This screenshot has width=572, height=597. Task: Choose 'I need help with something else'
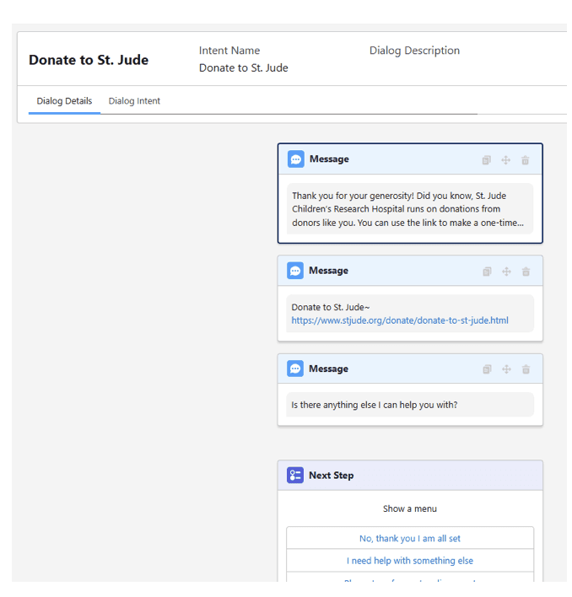click(x=410, y=561)
